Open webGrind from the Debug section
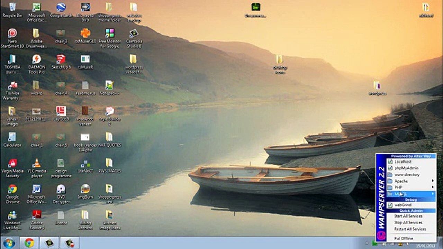Screen dimensions: 443x249 411,205
